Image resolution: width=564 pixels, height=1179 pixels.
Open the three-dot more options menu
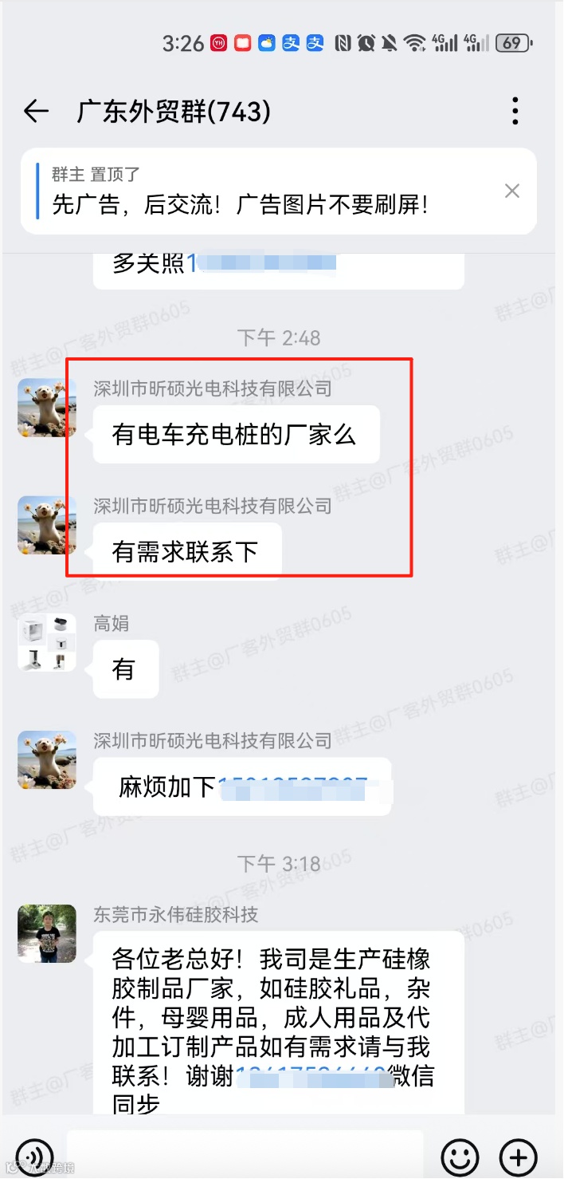pos(515,112)
